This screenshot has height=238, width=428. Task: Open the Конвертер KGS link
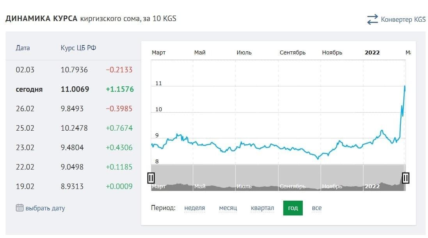pos(403,19)
